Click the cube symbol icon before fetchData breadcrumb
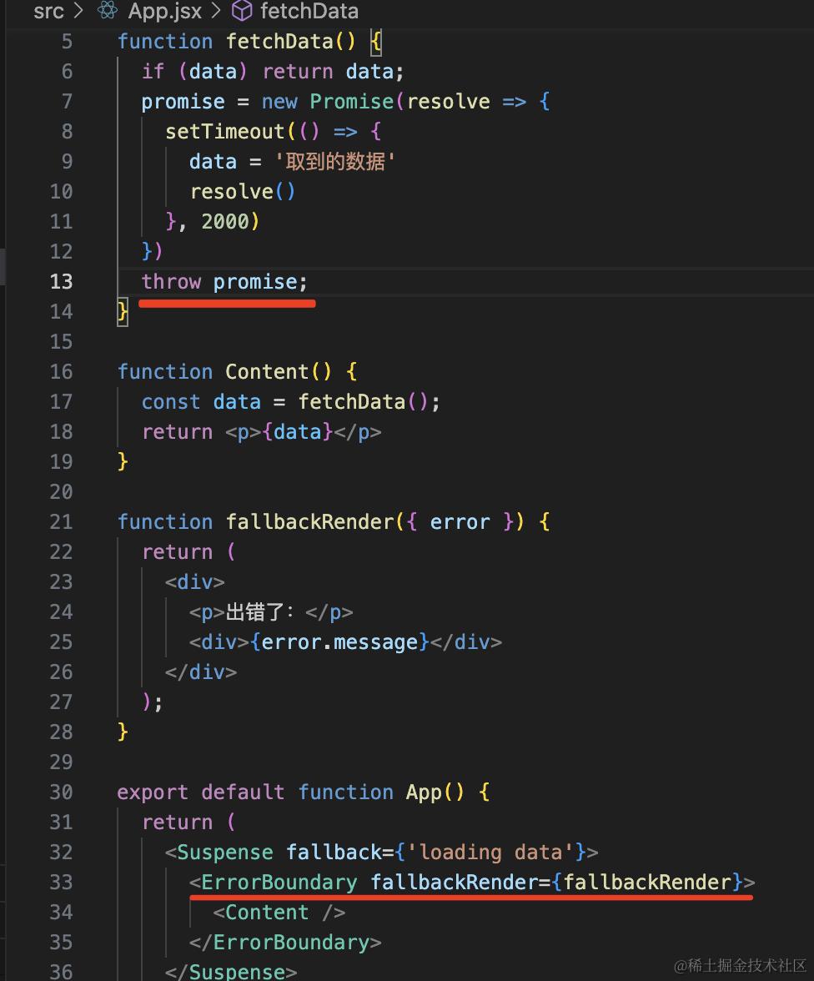Viewport: 814px width, 981px height. (x=242, y=11)
